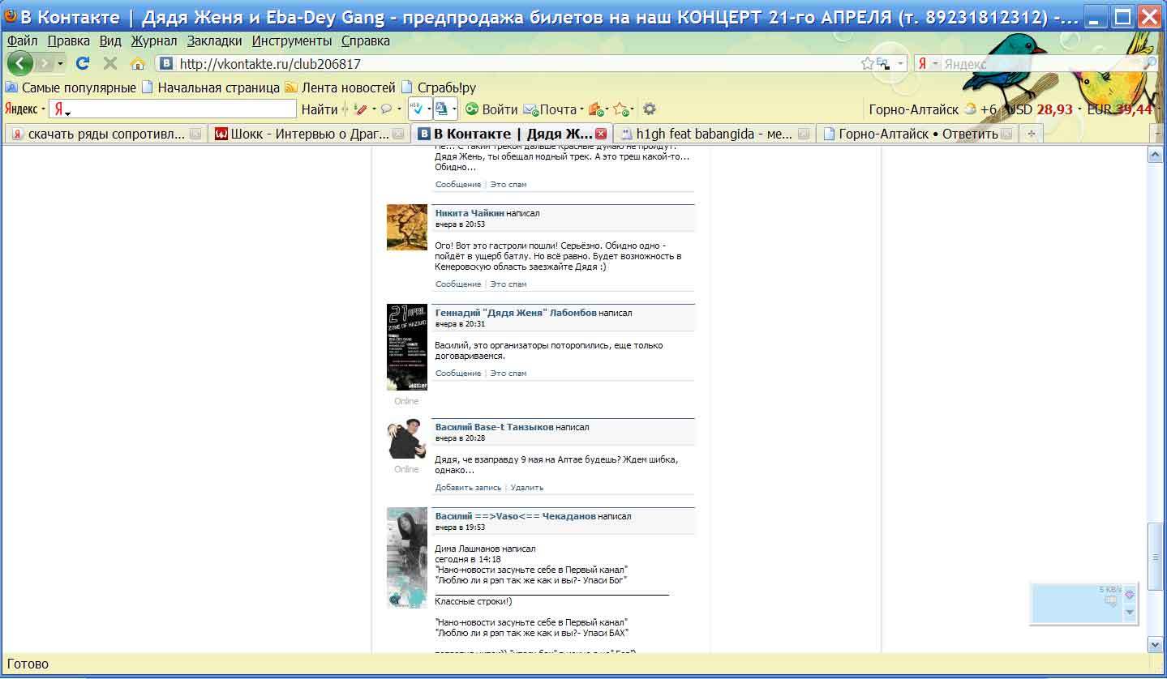Screen dimensions: 1167x679
Task: Open the Журнал menu
Action: coord(154,41)
